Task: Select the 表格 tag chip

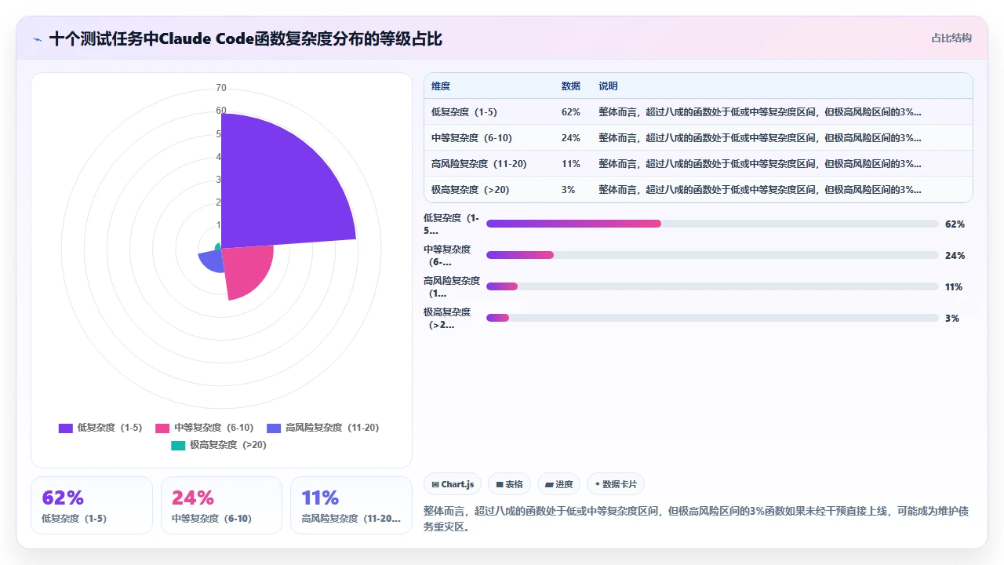Action: (x=509, y=484)
